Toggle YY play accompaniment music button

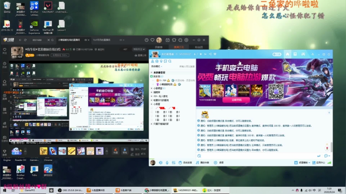pos(202,163)
